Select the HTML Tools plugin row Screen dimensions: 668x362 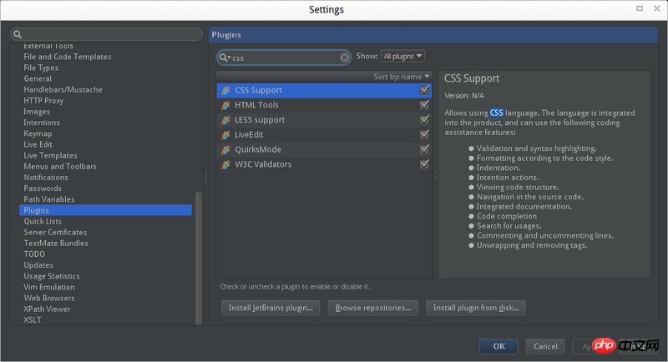coord(324,105)
